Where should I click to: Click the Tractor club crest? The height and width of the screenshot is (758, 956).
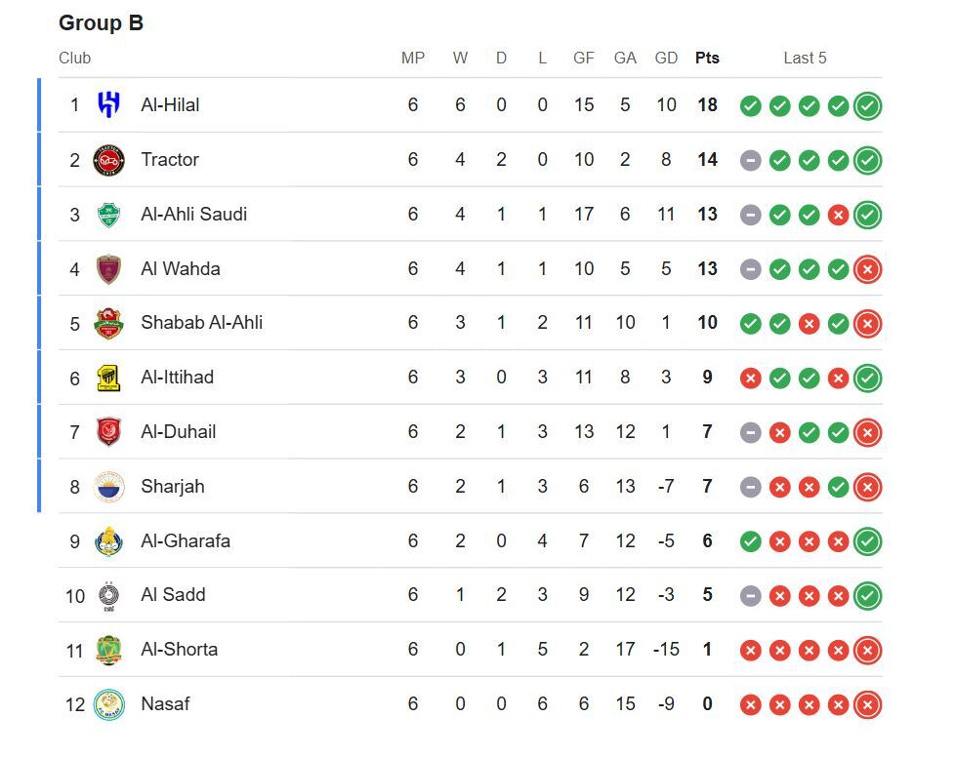pyautogui.click(x=109, y=160)
